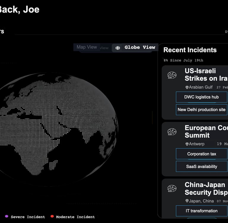Image resolution: width=228 pixels, height=223 pixels.
Task: Switch to Map View tab
Action: click(x=87, y=47)
